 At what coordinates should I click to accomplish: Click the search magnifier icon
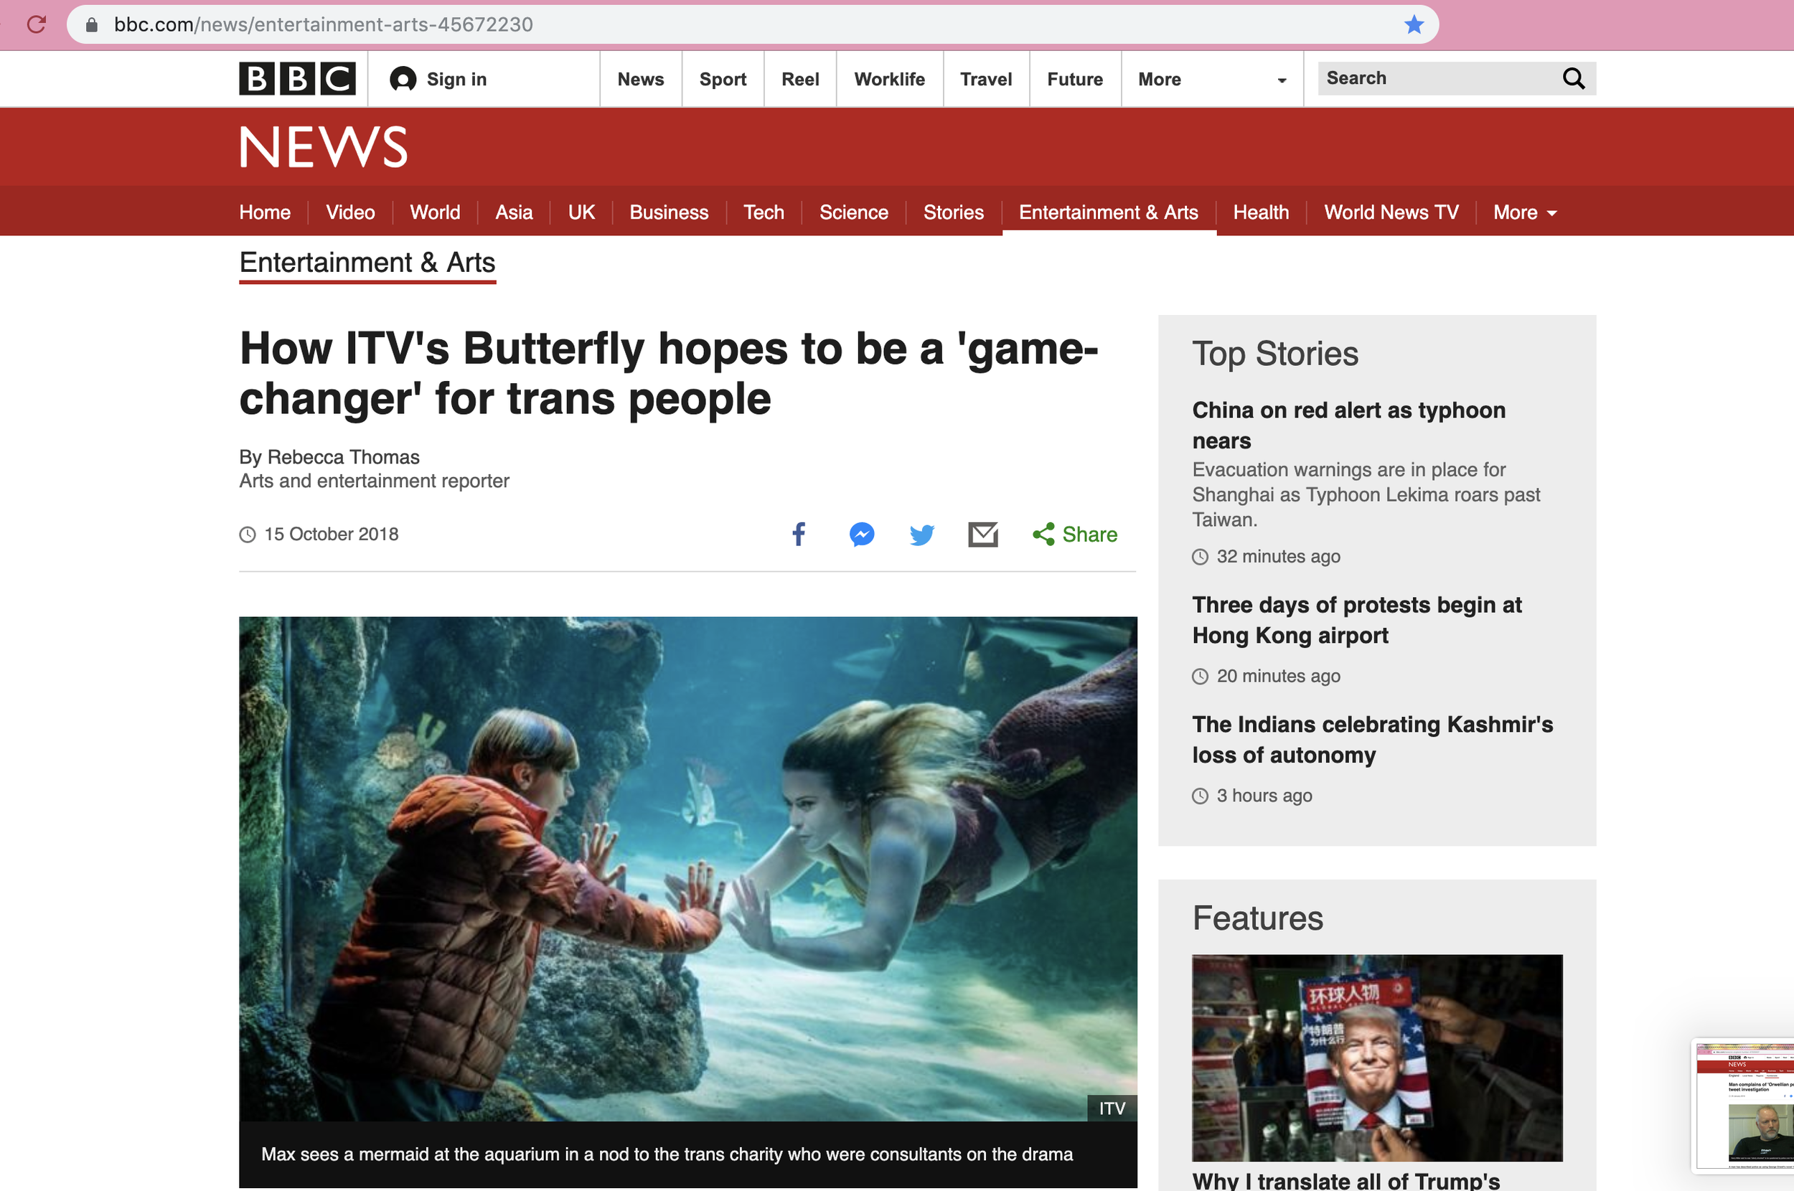[1574, 78]
